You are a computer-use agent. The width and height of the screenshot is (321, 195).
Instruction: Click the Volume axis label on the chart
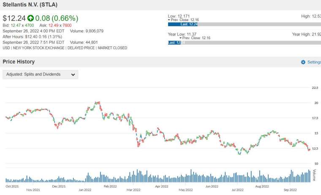coord(315,175)
